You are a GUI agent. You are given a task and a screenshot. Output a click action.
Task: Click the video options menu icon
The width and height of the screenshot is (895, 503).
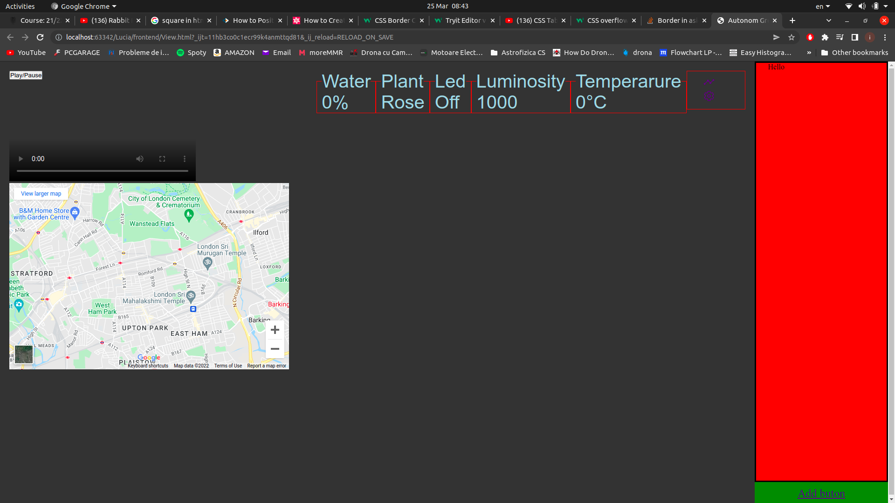[x=185, y=158]
